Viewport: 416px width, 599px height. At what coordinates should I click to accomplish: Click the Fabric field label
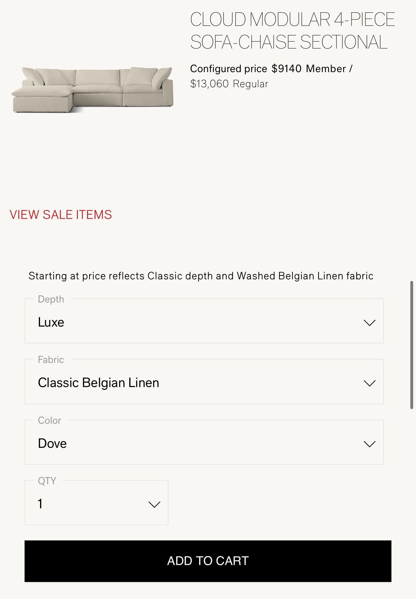(x=51, y=360)
